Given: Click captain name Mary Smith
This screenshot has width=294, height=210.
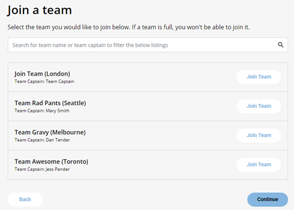Looking at the screenshot, I should click(x=58, y=111).
